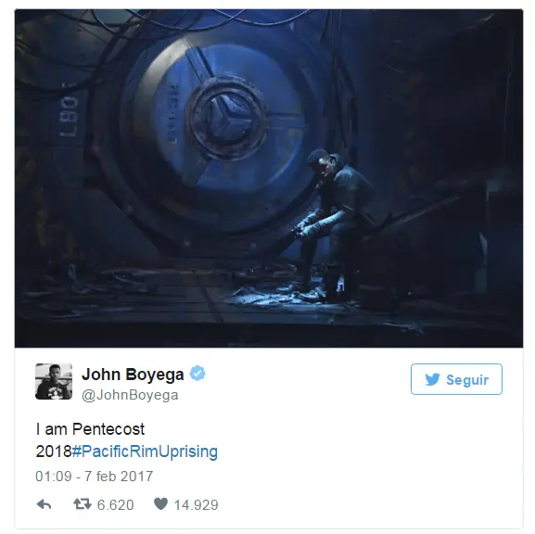
Task: Open the 01:09 - 7 feb 2017 timestamp
Action: [95, 477]
